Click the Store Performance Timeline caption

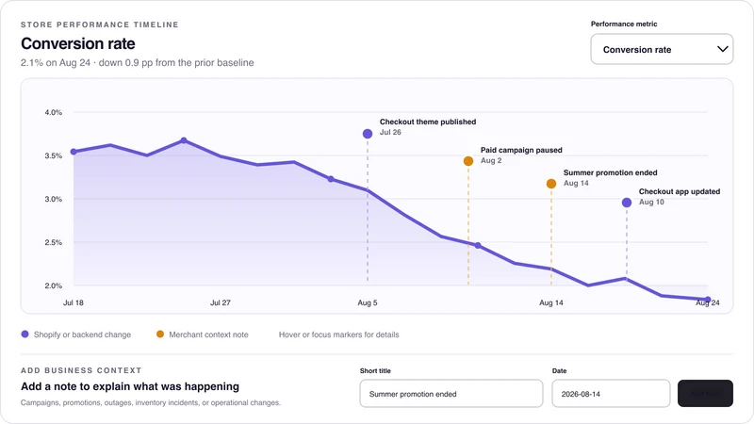[100, 24]
